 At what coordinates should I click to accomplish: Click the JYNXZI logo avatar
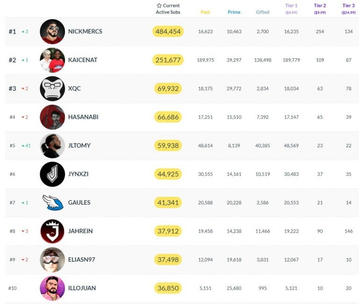(x=52, y=174)
